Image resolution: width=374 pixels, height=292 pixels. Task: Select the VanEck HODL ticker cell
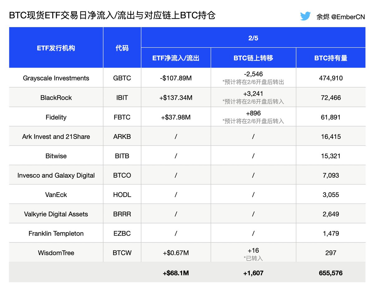(x=122, y=194)
